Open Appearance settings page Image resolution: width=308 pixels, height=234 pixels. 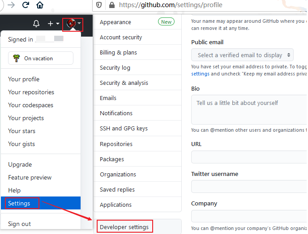pyautogui.click(x=137, y=22)
